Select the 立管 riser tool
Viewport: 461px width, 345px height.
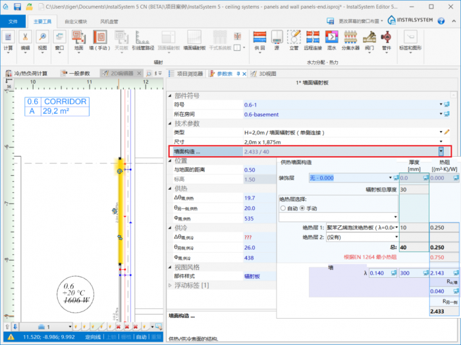click(x=294, y=39)
